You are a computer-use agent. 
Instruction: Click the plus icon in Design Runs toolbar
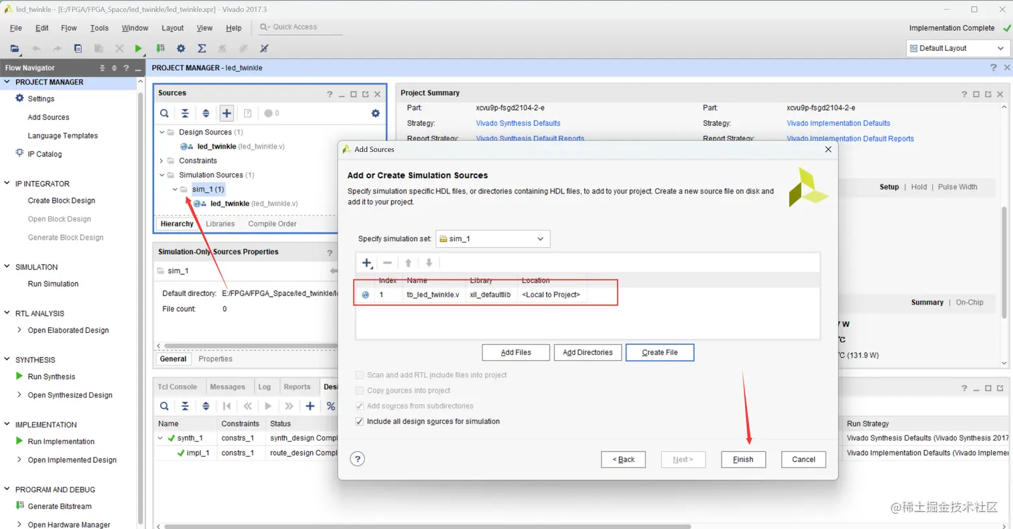(x=310, y=406)
